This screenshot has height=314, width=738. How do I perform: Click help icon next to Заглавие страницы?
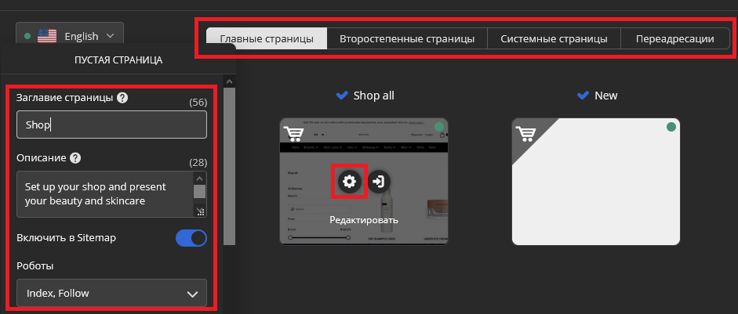[x=122, y=98]
